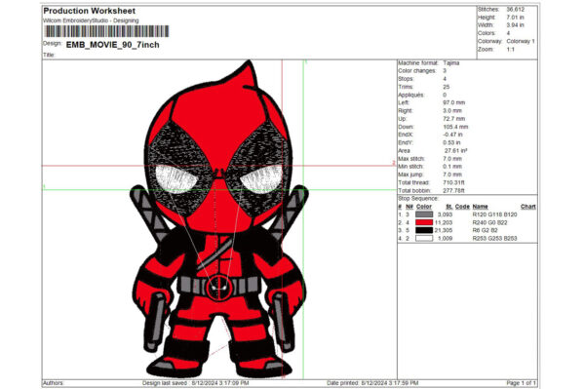Click the 'Title:' label
This screenshot has height=389, width=585.
(49, 55)
